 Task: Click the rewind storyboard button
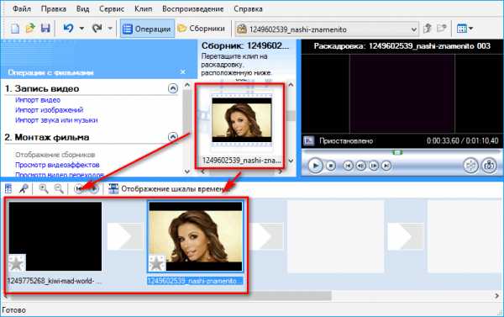click(79, 189)
